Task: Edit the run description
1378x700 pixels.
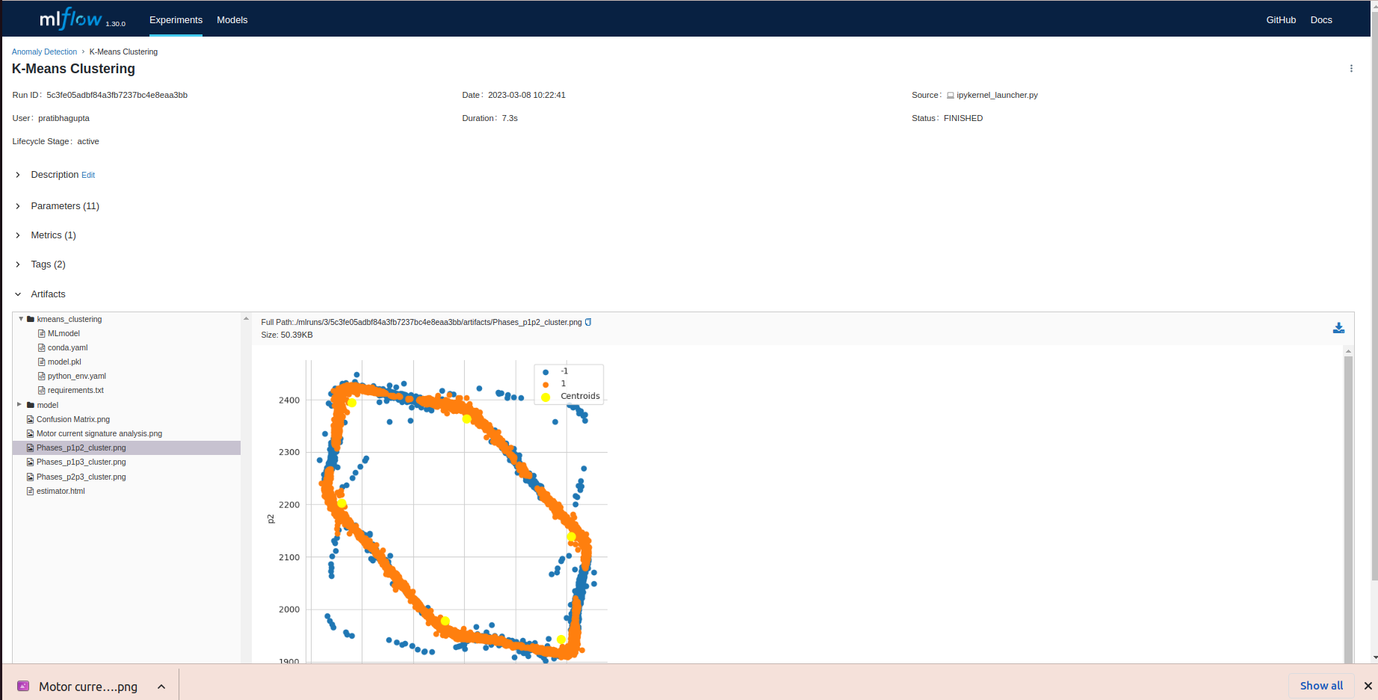Action: (88, 176)
